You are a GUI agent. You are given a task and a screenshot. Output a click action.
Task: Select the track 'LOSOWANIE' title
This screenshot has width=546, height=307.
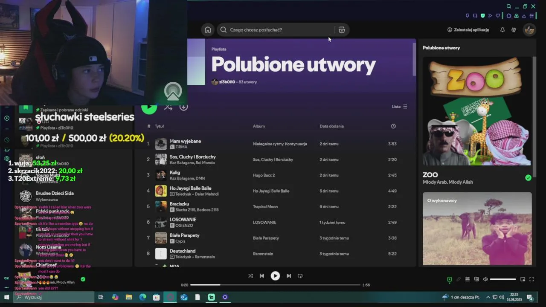pos(183,220)
